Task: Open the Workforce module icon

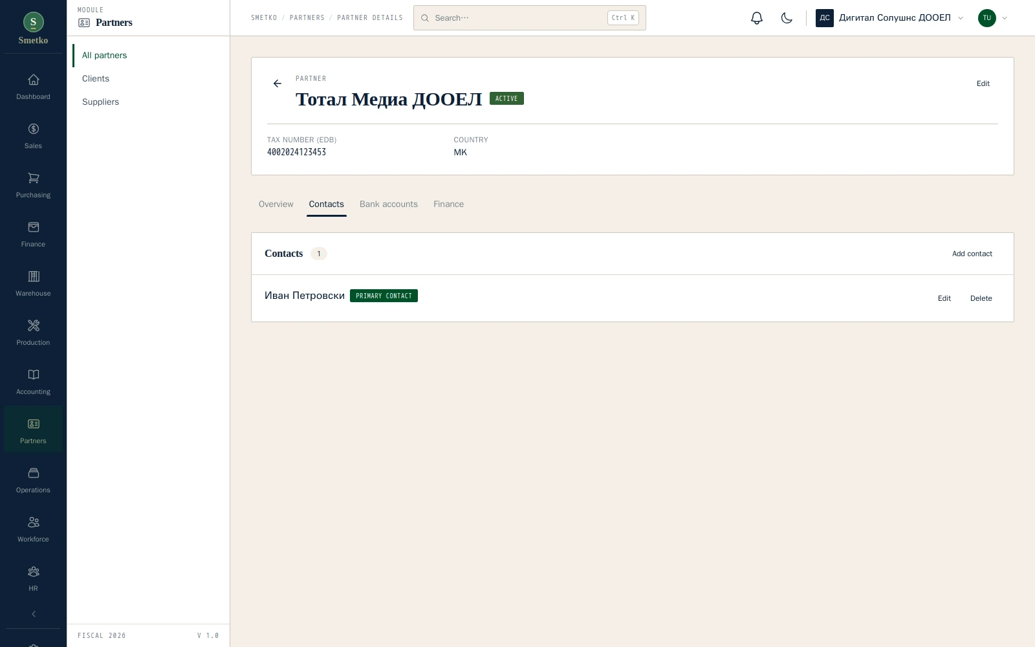Action: [x=33, y=522]
